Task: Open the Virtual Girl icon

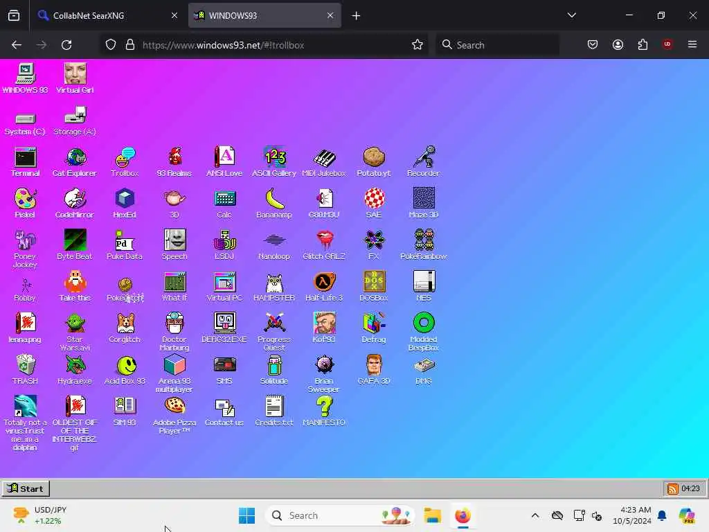Action: pos(75,78)
